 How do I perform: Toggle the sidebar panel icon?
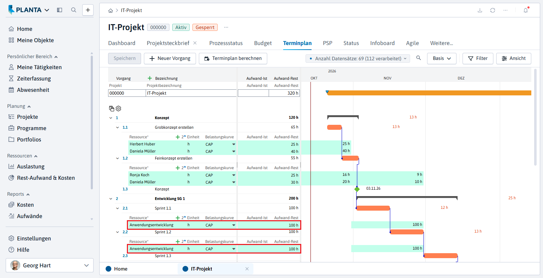click(60, 10)
